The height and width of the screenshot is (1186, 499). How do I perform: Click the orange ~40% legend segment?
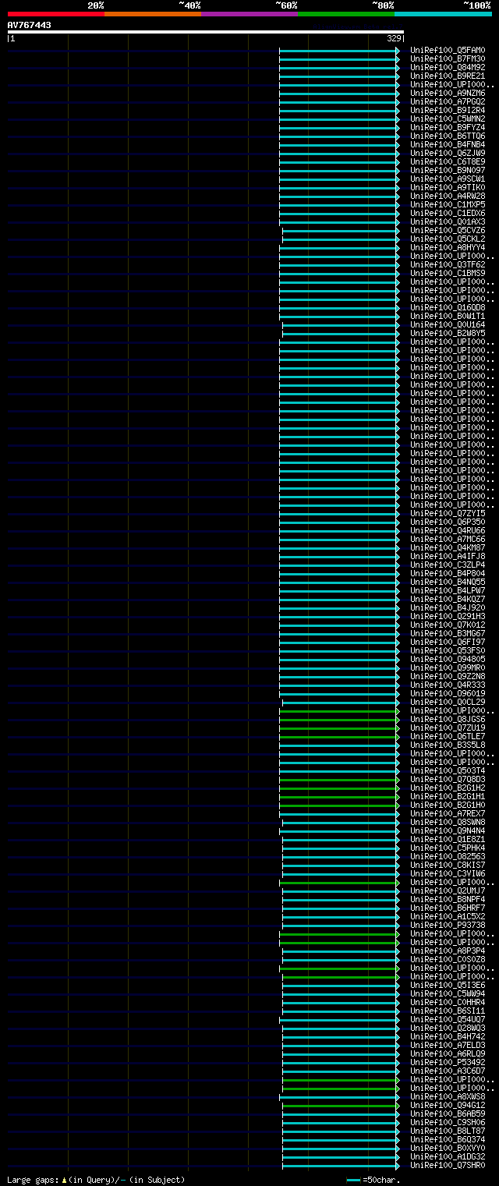point(152,13)
